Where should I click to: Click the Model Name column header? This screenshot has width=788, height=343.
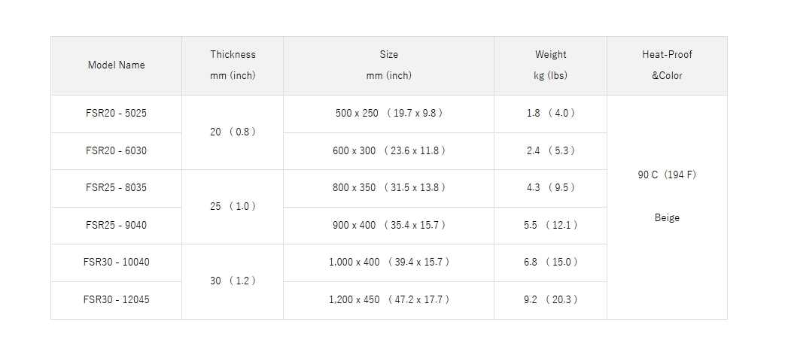click(x=116, y=65)
